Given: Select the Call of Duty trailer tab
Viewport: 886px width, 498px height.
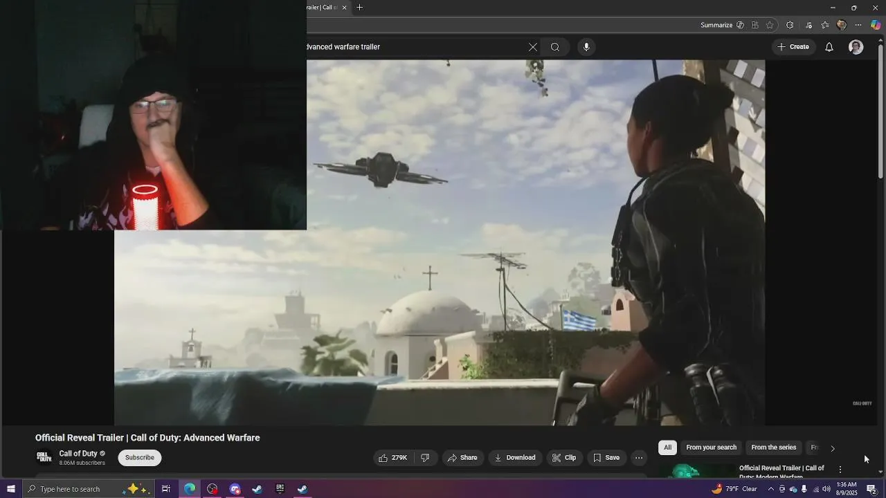Looking at the screenshot, I should tap(323, 8).
